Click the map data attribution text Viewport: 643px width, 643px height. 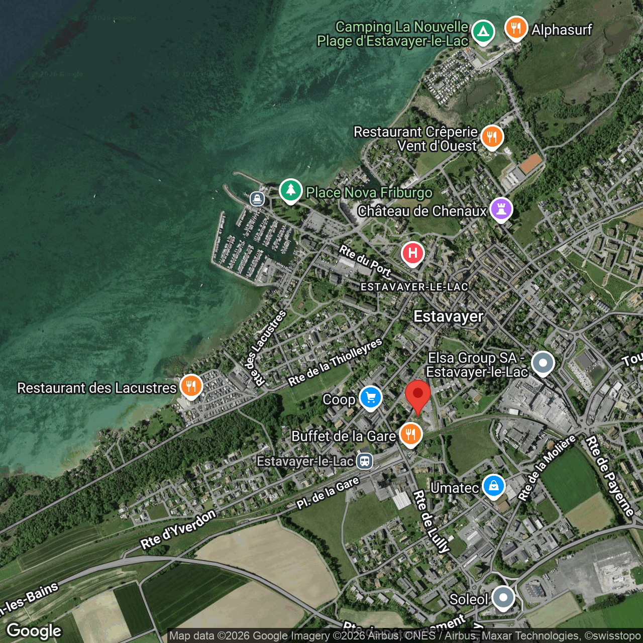click(x=405, y=636)
